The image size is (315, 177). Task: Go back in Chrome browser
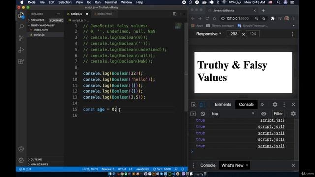193,18
